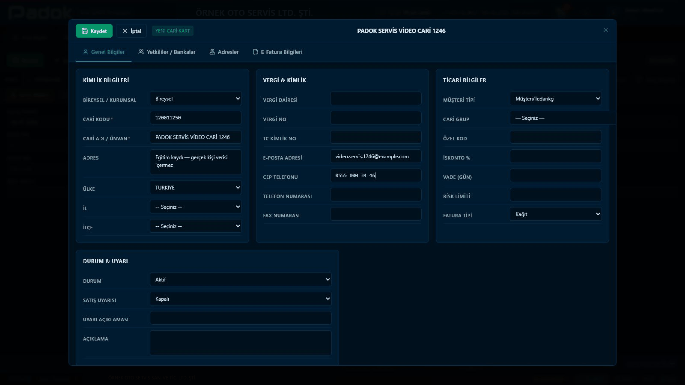Click the X icon on İptal button
Image resolution: width=685 pixels, height=385 pixels.
[125, 31]
